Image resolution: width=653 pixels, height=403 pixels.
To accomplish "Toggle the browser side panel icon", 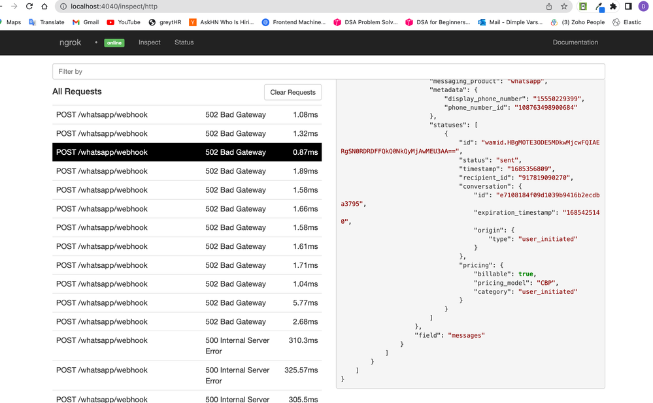I will 628,7.
